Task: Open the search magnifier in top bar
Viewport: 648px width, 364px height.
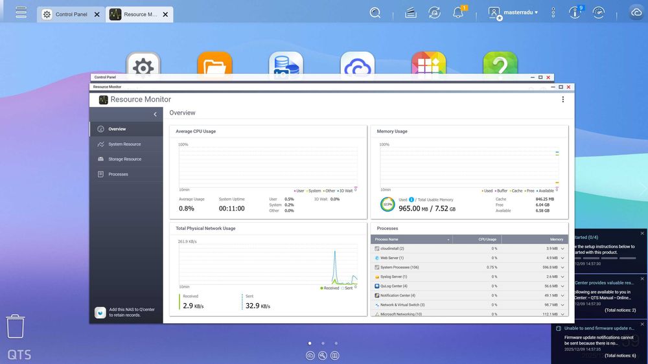Action: pyautogui.click(x=375, y=13)
